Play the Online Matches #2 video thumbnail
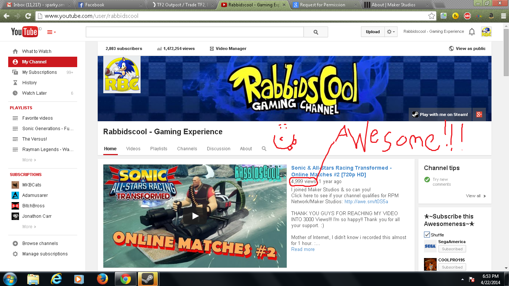Screen dimensions: 509x286 (x=195, y=216)
